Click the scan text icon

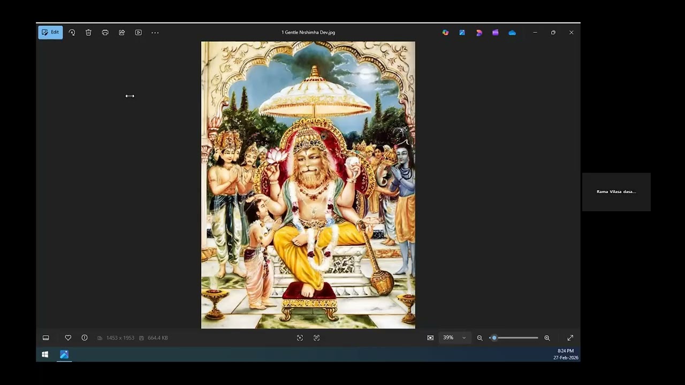(317, 338)
